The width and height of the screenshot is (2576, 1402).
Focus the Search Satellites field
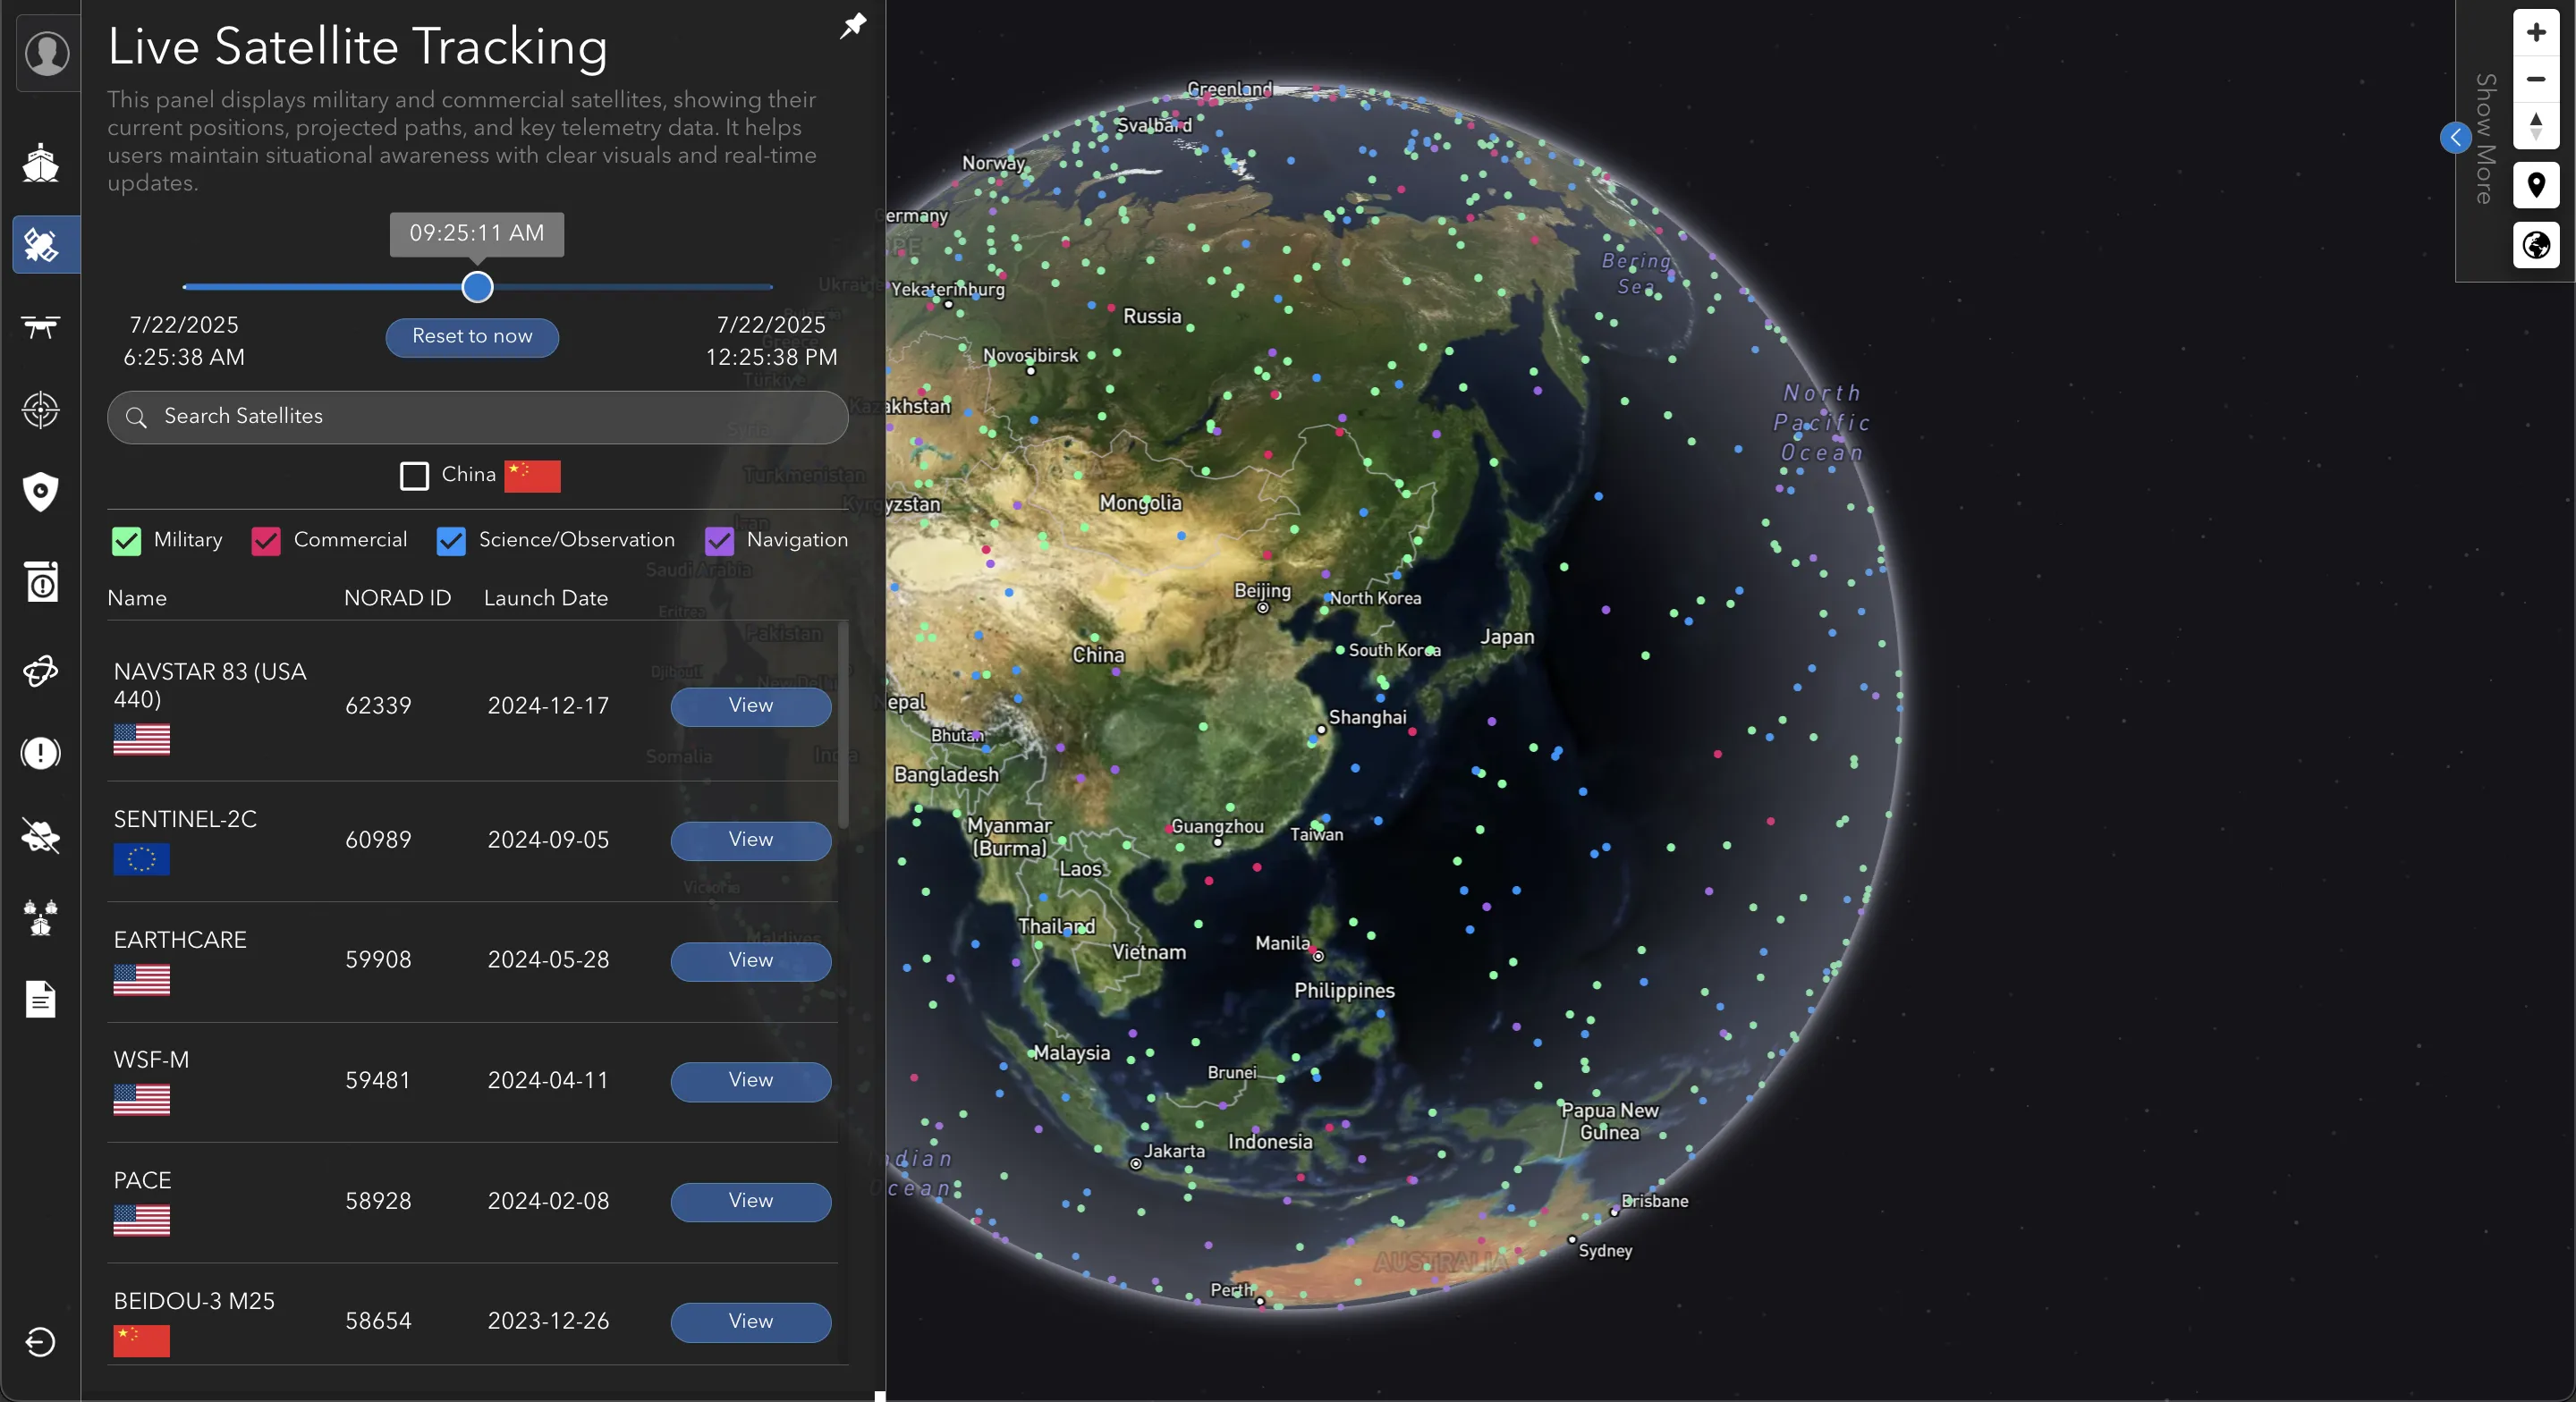(x=478, y=417)
